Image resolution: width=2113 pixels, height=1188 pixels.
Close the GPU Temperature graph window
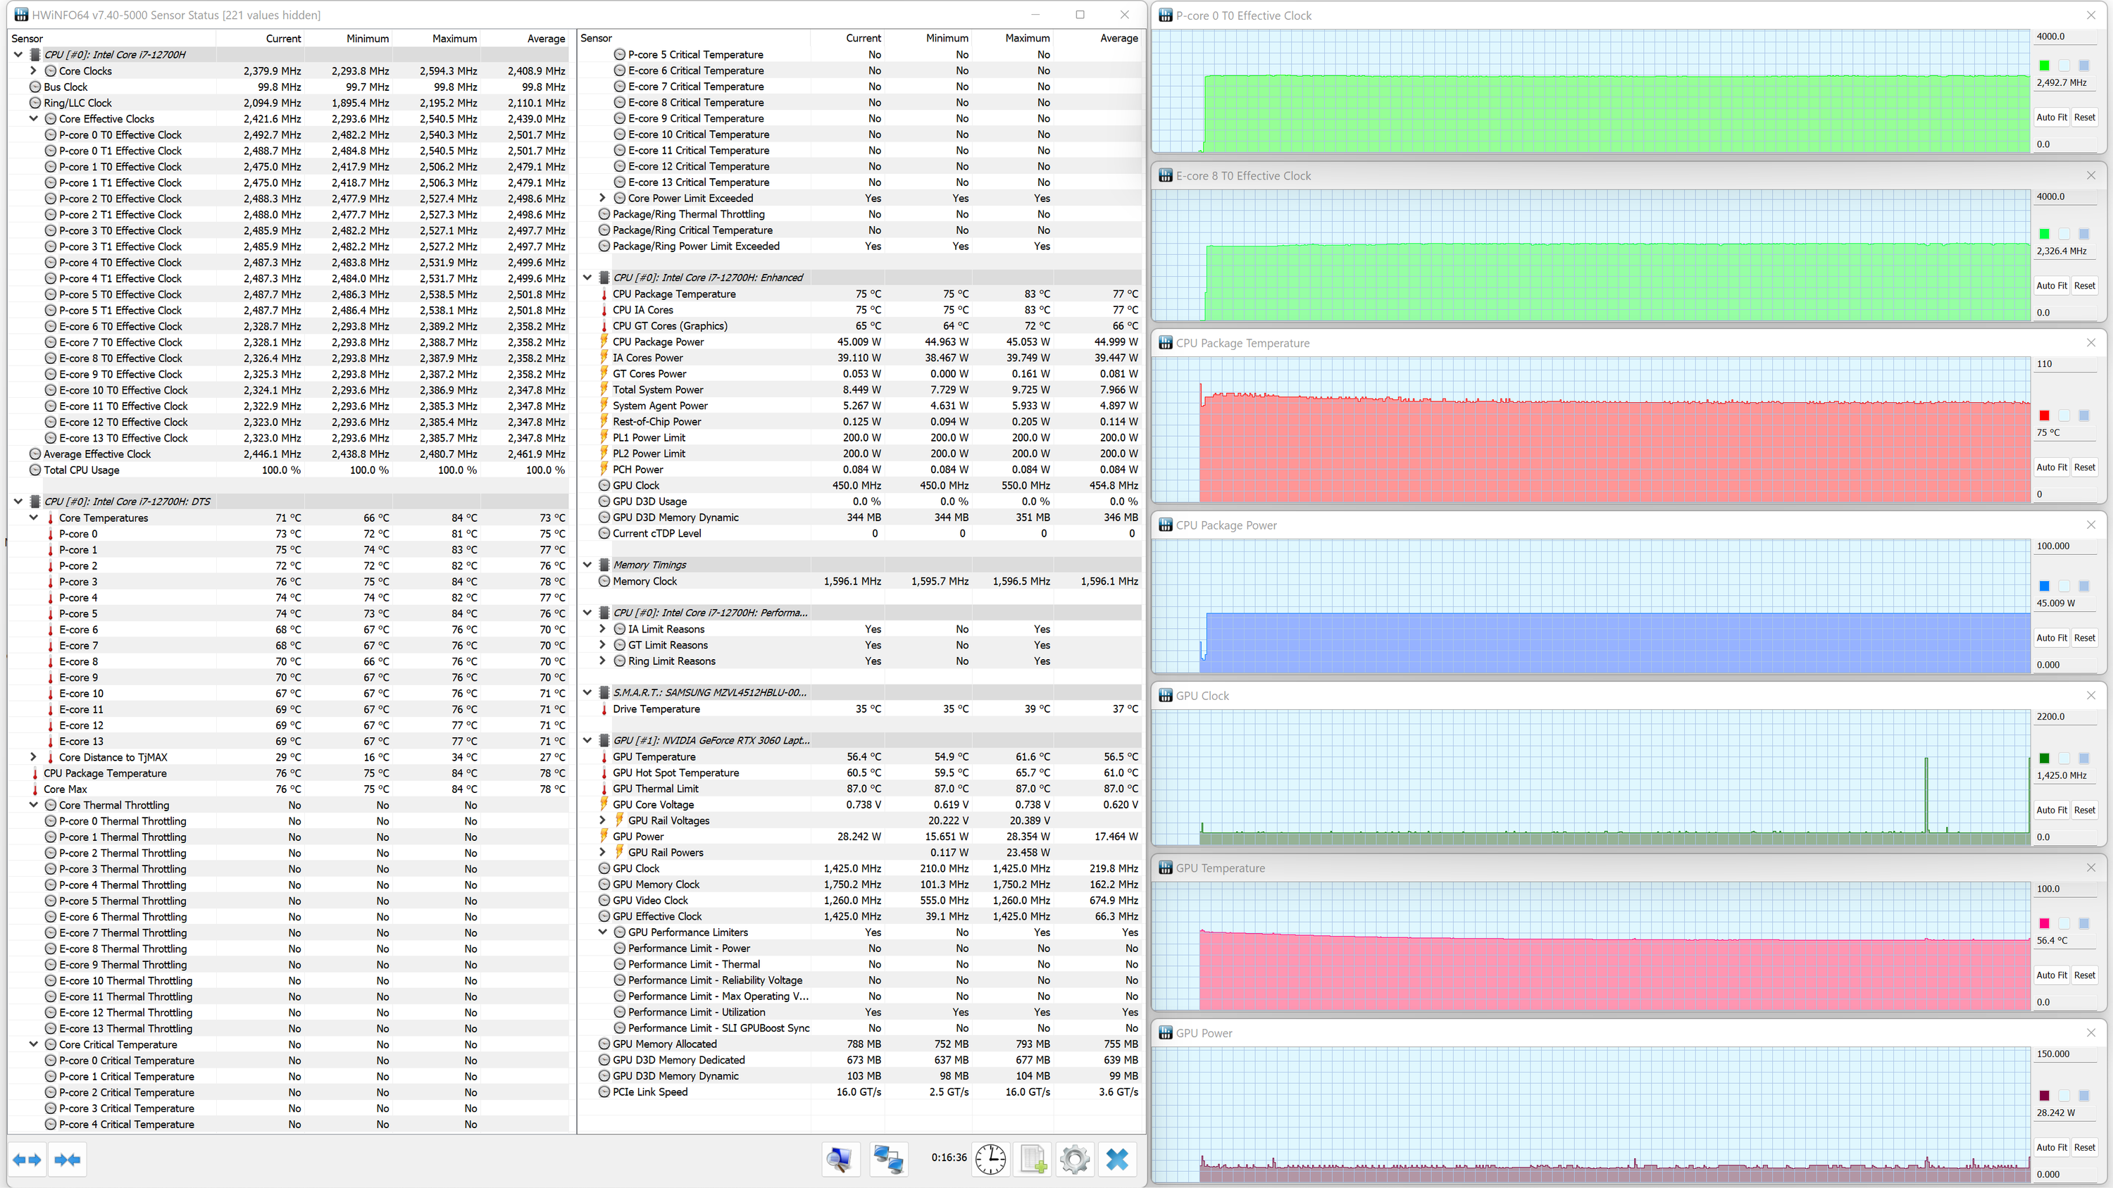point(2091,868)
